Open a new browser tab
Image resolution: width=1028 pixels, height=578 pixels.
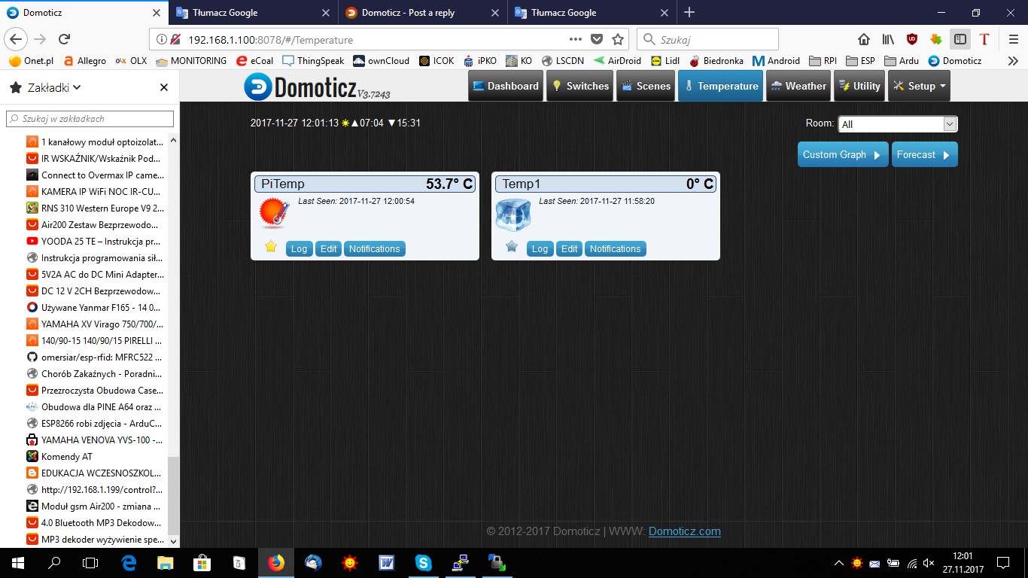pos(689,12)
